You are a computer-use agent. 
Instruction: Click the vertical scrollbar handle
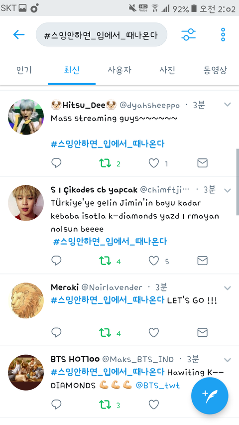tap(238, 181)
